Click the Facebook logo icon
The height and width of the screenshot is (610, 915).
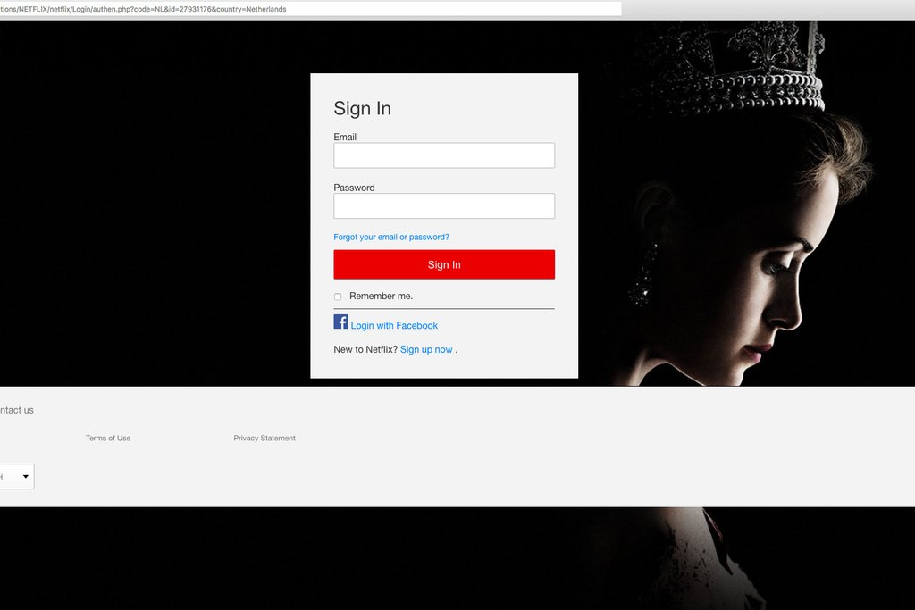click(340, 322)
